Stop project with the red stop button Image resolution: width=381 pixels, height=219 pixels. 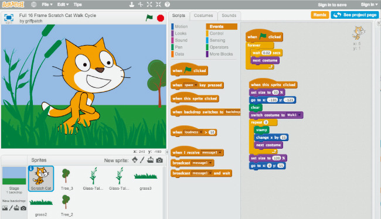[x=161, y=18]
